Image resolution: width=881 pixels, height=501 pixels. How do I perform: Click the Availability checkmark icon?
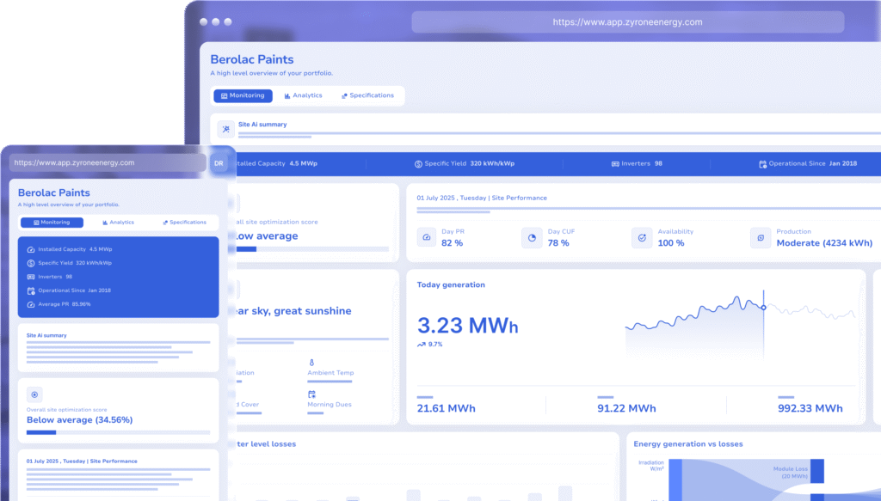[642, 237]
